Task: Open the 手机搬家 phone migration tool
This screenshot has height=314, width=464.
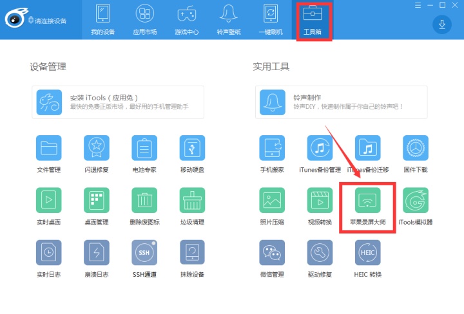Action: tap(272, 148)
